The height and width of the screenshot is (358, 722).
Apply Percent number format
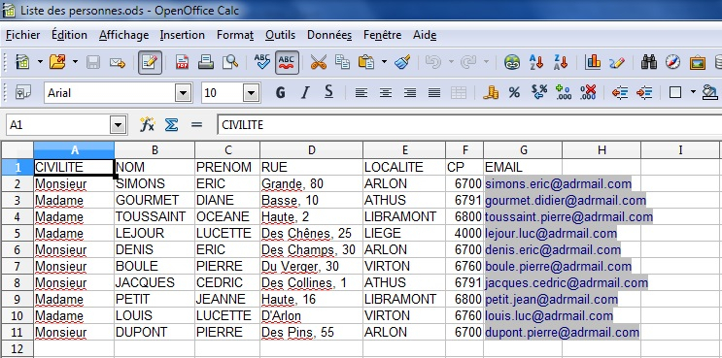pos(514,93)
